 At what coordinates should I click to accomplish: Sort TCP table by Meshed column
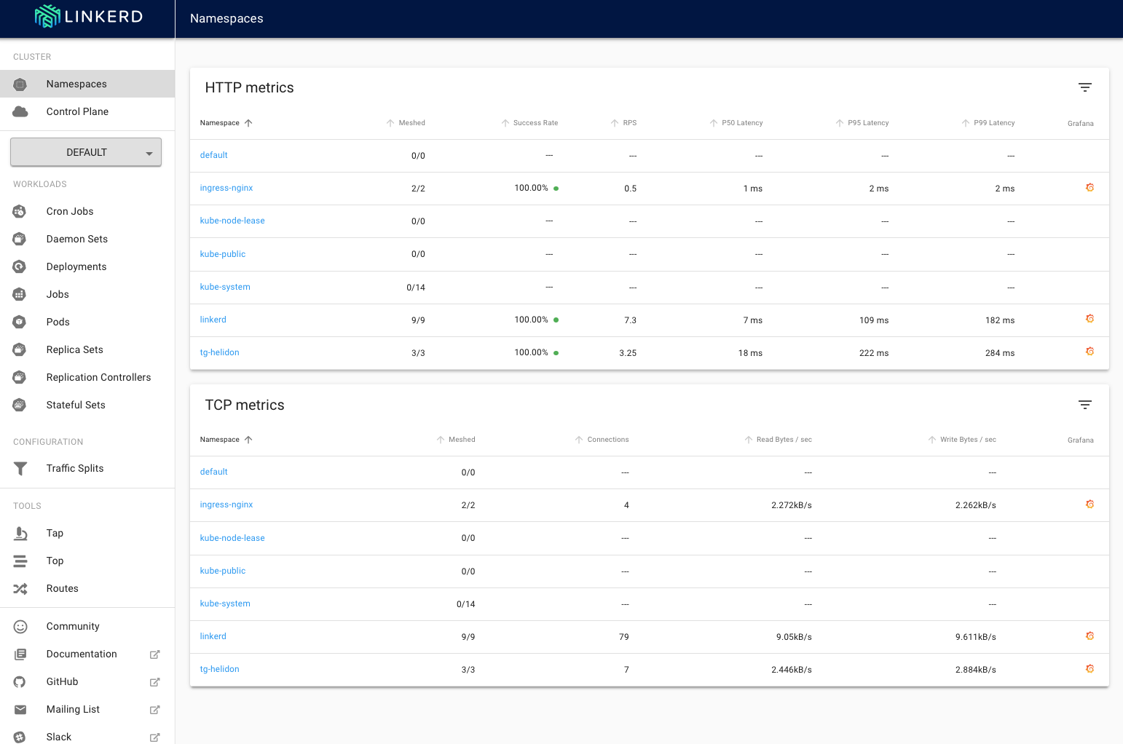tap(456, 440)
